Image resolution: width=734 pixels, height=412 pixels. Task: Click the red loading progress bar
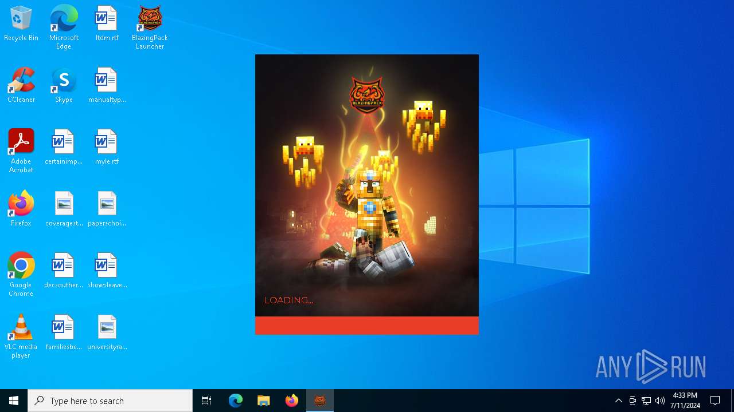point(367,326)
